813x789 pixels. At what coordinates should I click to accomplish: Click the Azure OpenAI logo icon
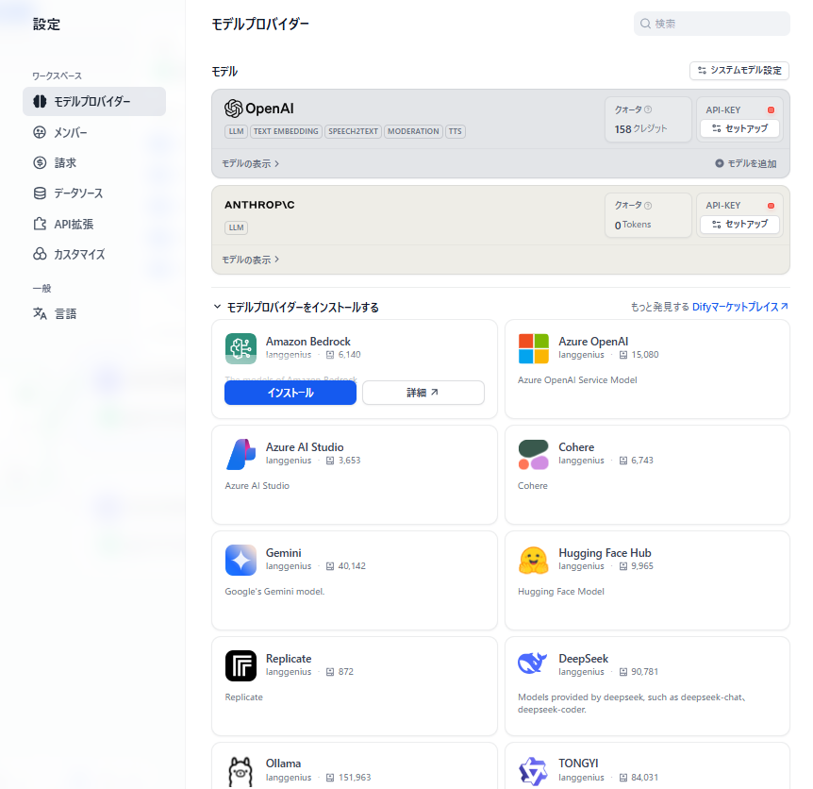tap(533, 348)
